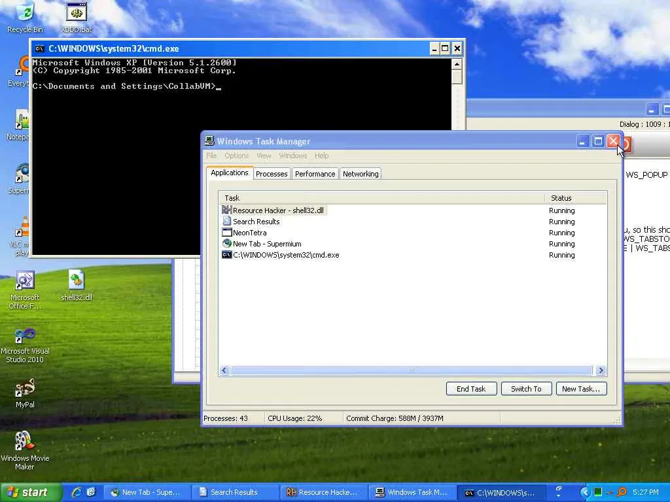Viewport: 670px width, 502px height.
Task: Click the orange magnifier tray icon
Action: coord(622,492)
